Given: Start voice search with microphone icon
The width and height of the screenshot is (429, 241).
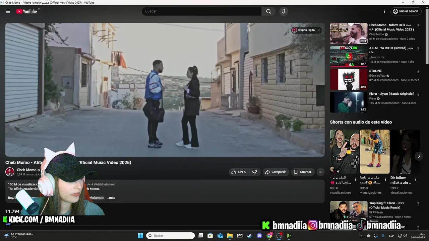Looking at the screenshot, I should pyautogui.click(x=284, y=11).
